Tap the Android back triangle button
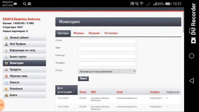The width and height of the screenshot is (199, 112). (192, 81)
